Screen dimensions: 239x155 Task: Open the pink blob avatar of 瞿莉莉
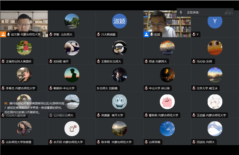pos(167,101)
